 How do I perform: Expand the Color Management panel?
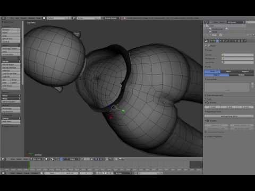tap(214, 95)
